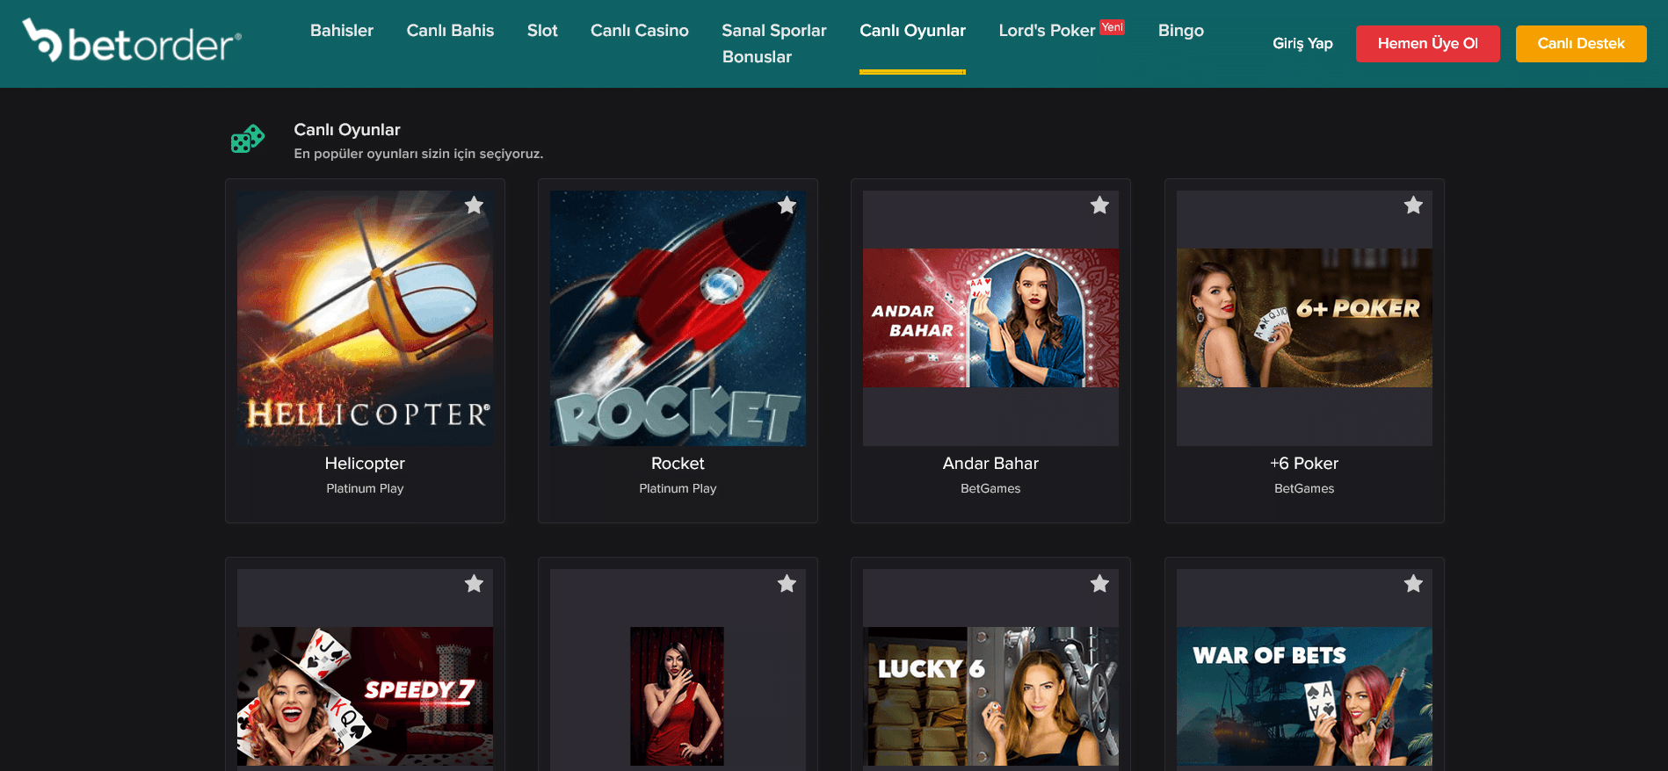Go to Canlı Casino section
1668x771 pixels.
coord(639,31)
